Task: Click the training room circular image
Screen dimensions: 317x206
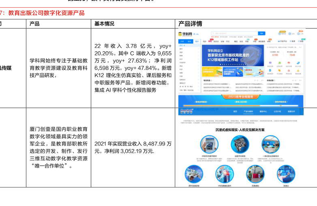Action: (271, 144)
